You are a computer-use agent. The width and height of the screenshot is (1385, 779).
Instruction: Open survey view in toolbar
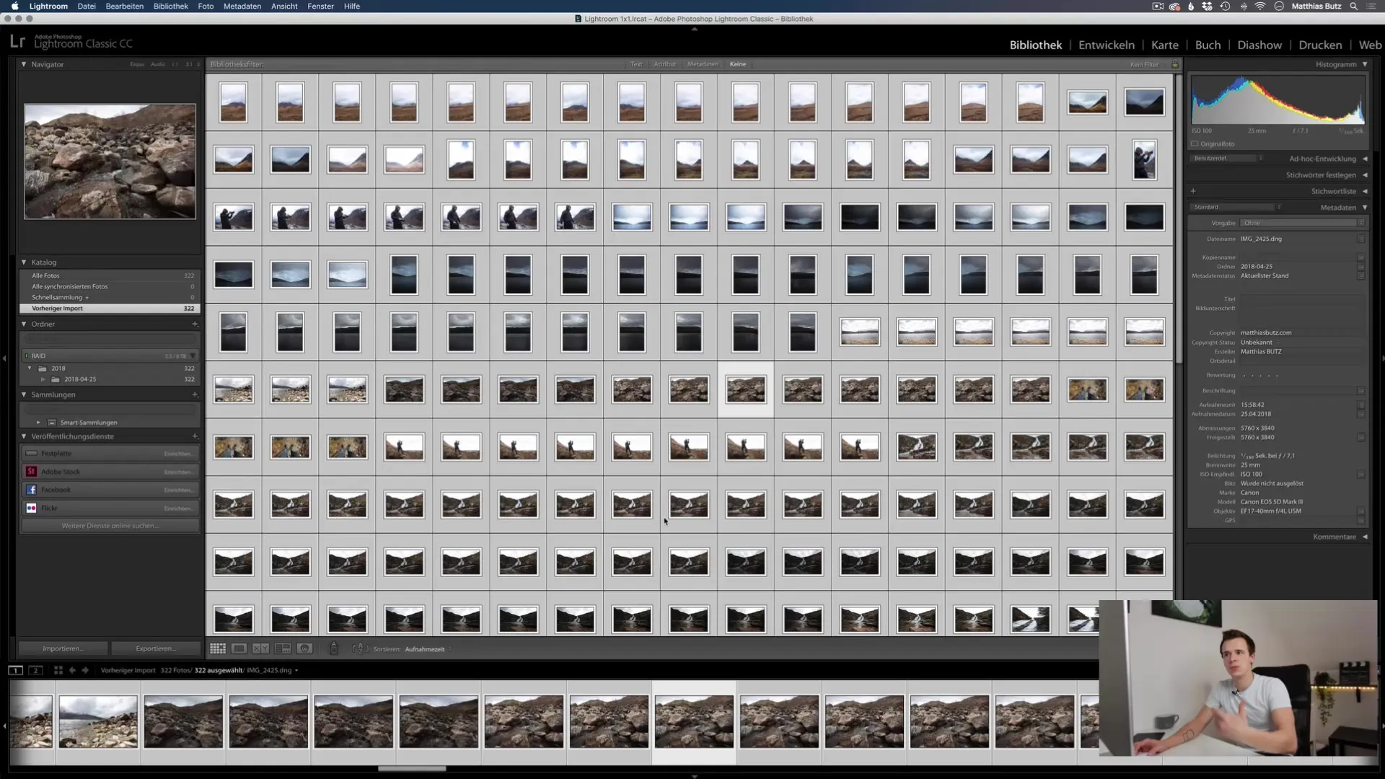(283, 648)
